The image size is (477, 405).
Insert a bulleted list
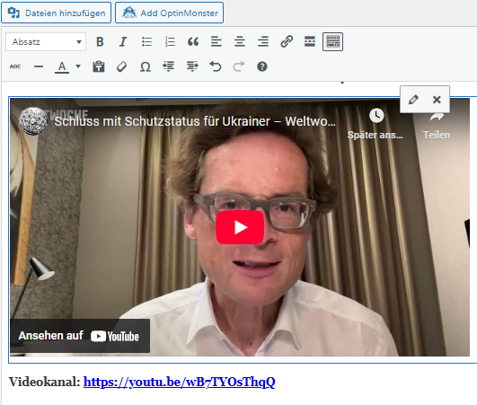[146, 41]
